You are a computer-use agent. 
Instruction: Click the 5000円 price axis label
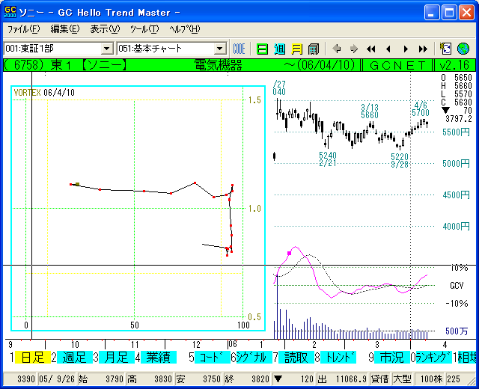456,163
